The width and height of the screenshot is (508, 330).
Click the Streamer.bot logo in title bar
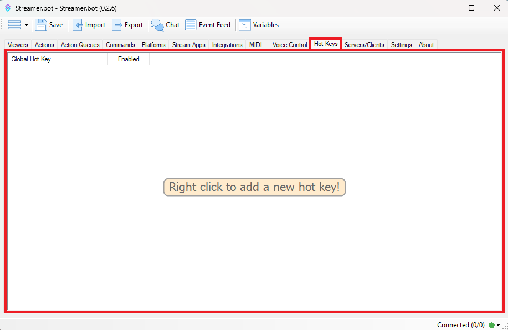click(x=8, y=8)
